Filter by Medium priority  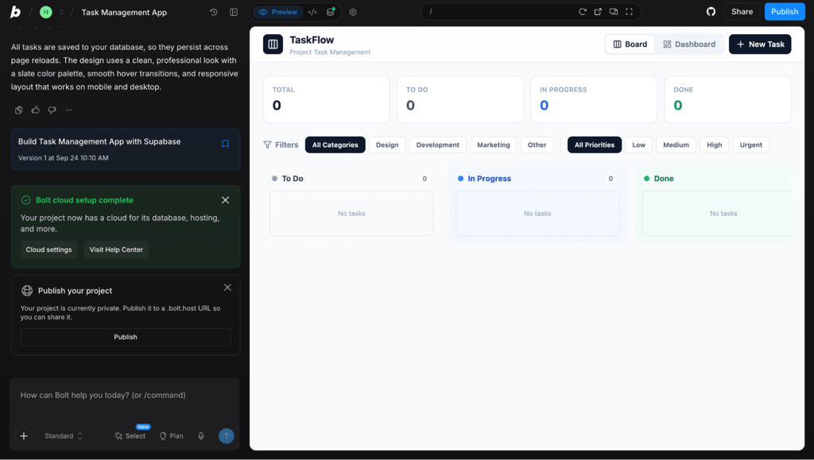676,145
